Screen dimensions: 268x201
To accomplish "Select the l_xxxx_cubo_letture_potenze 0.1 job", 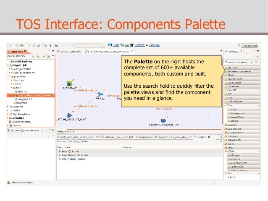I will coord(31,95).
